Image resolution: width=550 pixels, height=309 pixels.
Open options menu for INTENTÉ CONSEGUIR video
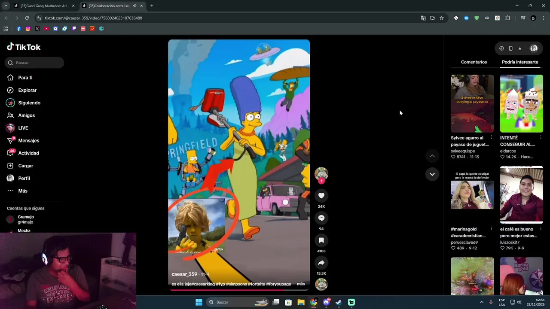click(x=541, y=137)
